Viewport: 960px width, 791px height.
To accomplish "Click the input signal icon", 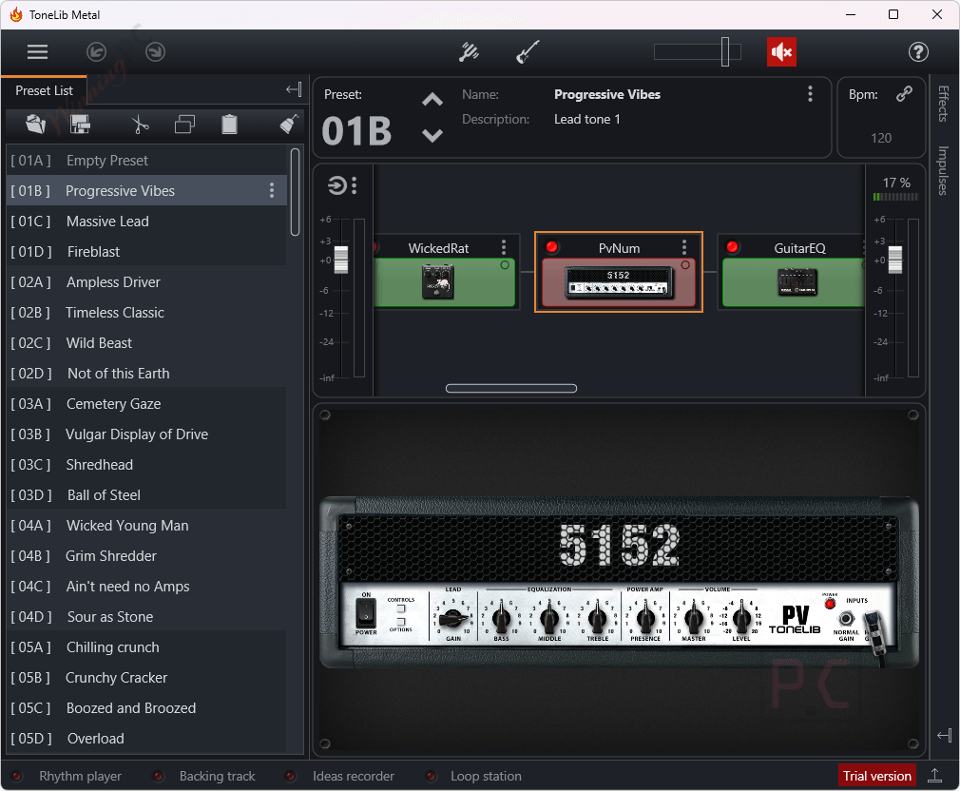I will coord(336,184).
